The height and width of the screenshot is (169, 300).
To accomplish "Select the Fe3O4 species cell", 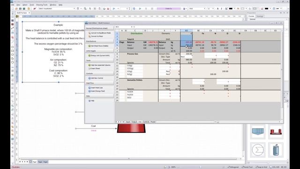I will tap(135, 92).
